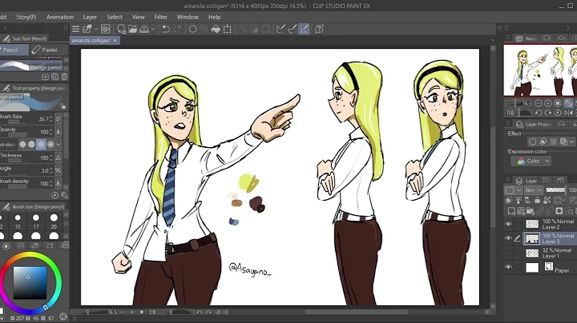Open layer blending mode dropdown

click(x=533, y=189)
